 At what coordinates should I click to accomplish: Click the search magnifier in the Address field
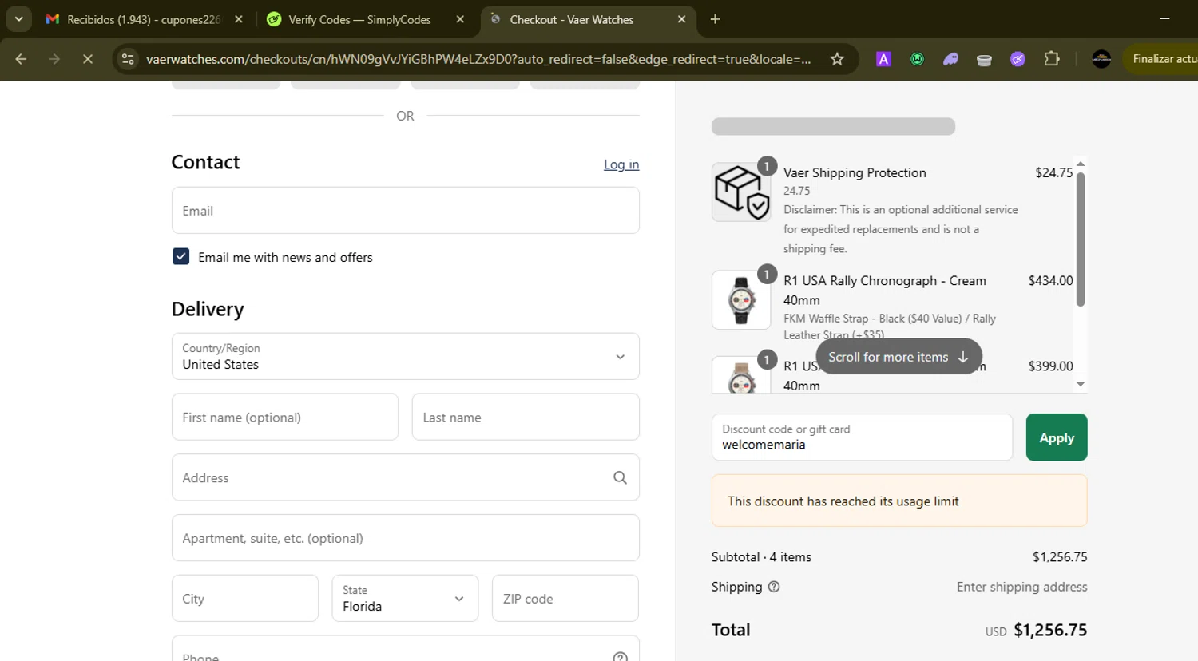coord(620,477)
